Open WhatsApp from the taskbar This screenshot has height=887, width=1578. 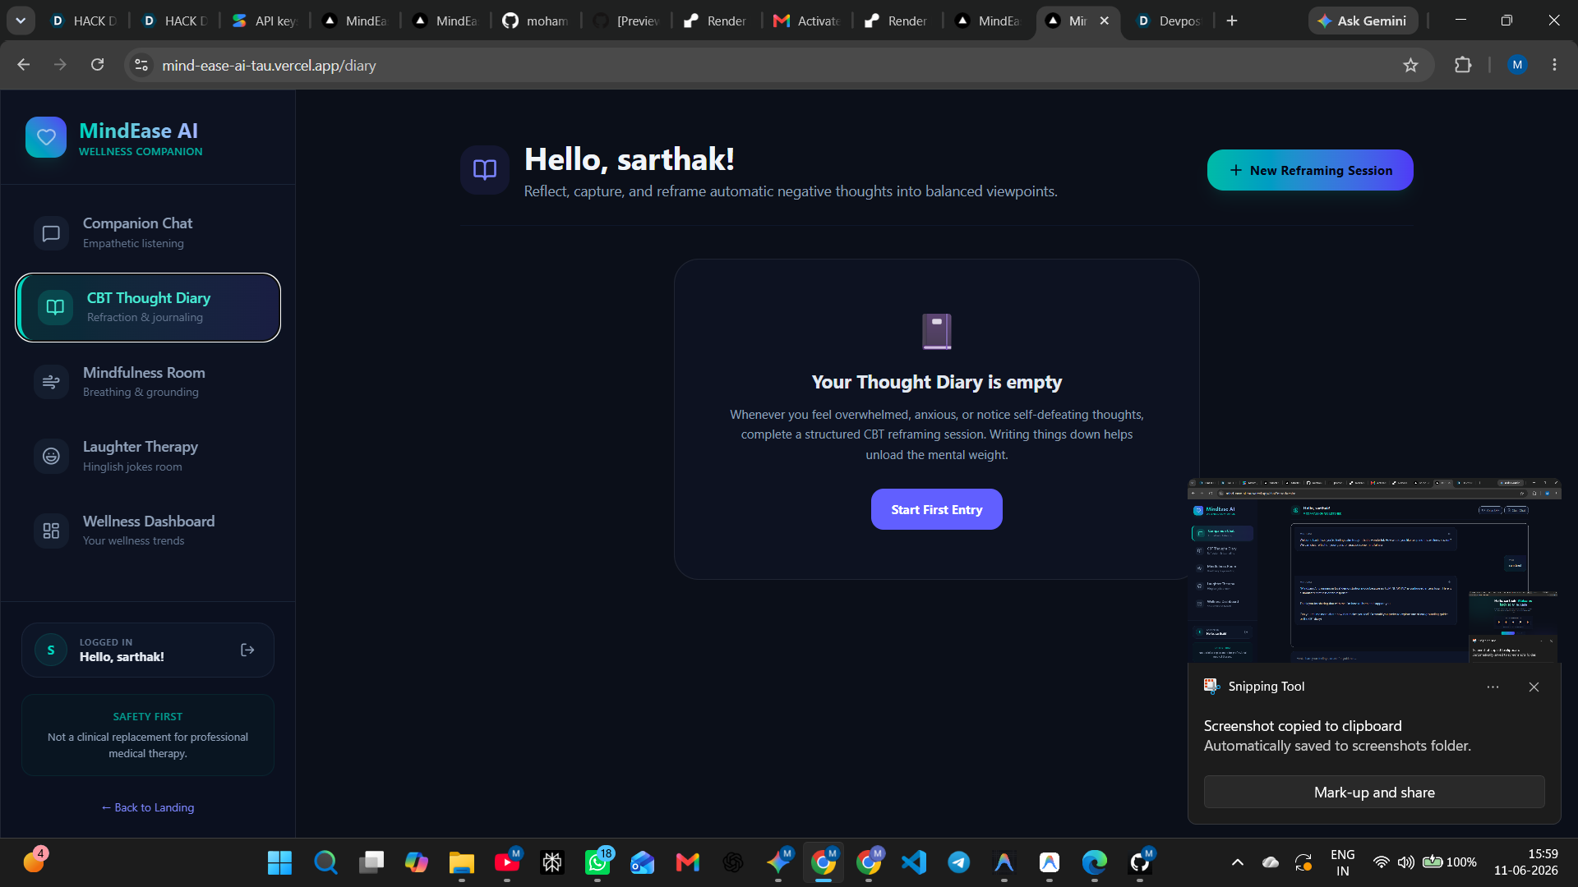click(x=598, y=862)
